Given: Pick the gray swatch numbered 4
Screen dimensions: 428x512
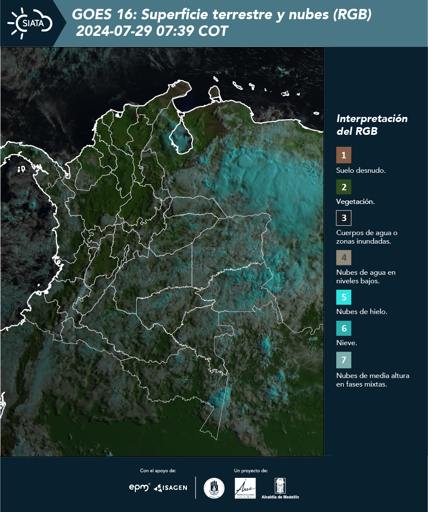Looking at the screenshot, I should tap(344, 258).
